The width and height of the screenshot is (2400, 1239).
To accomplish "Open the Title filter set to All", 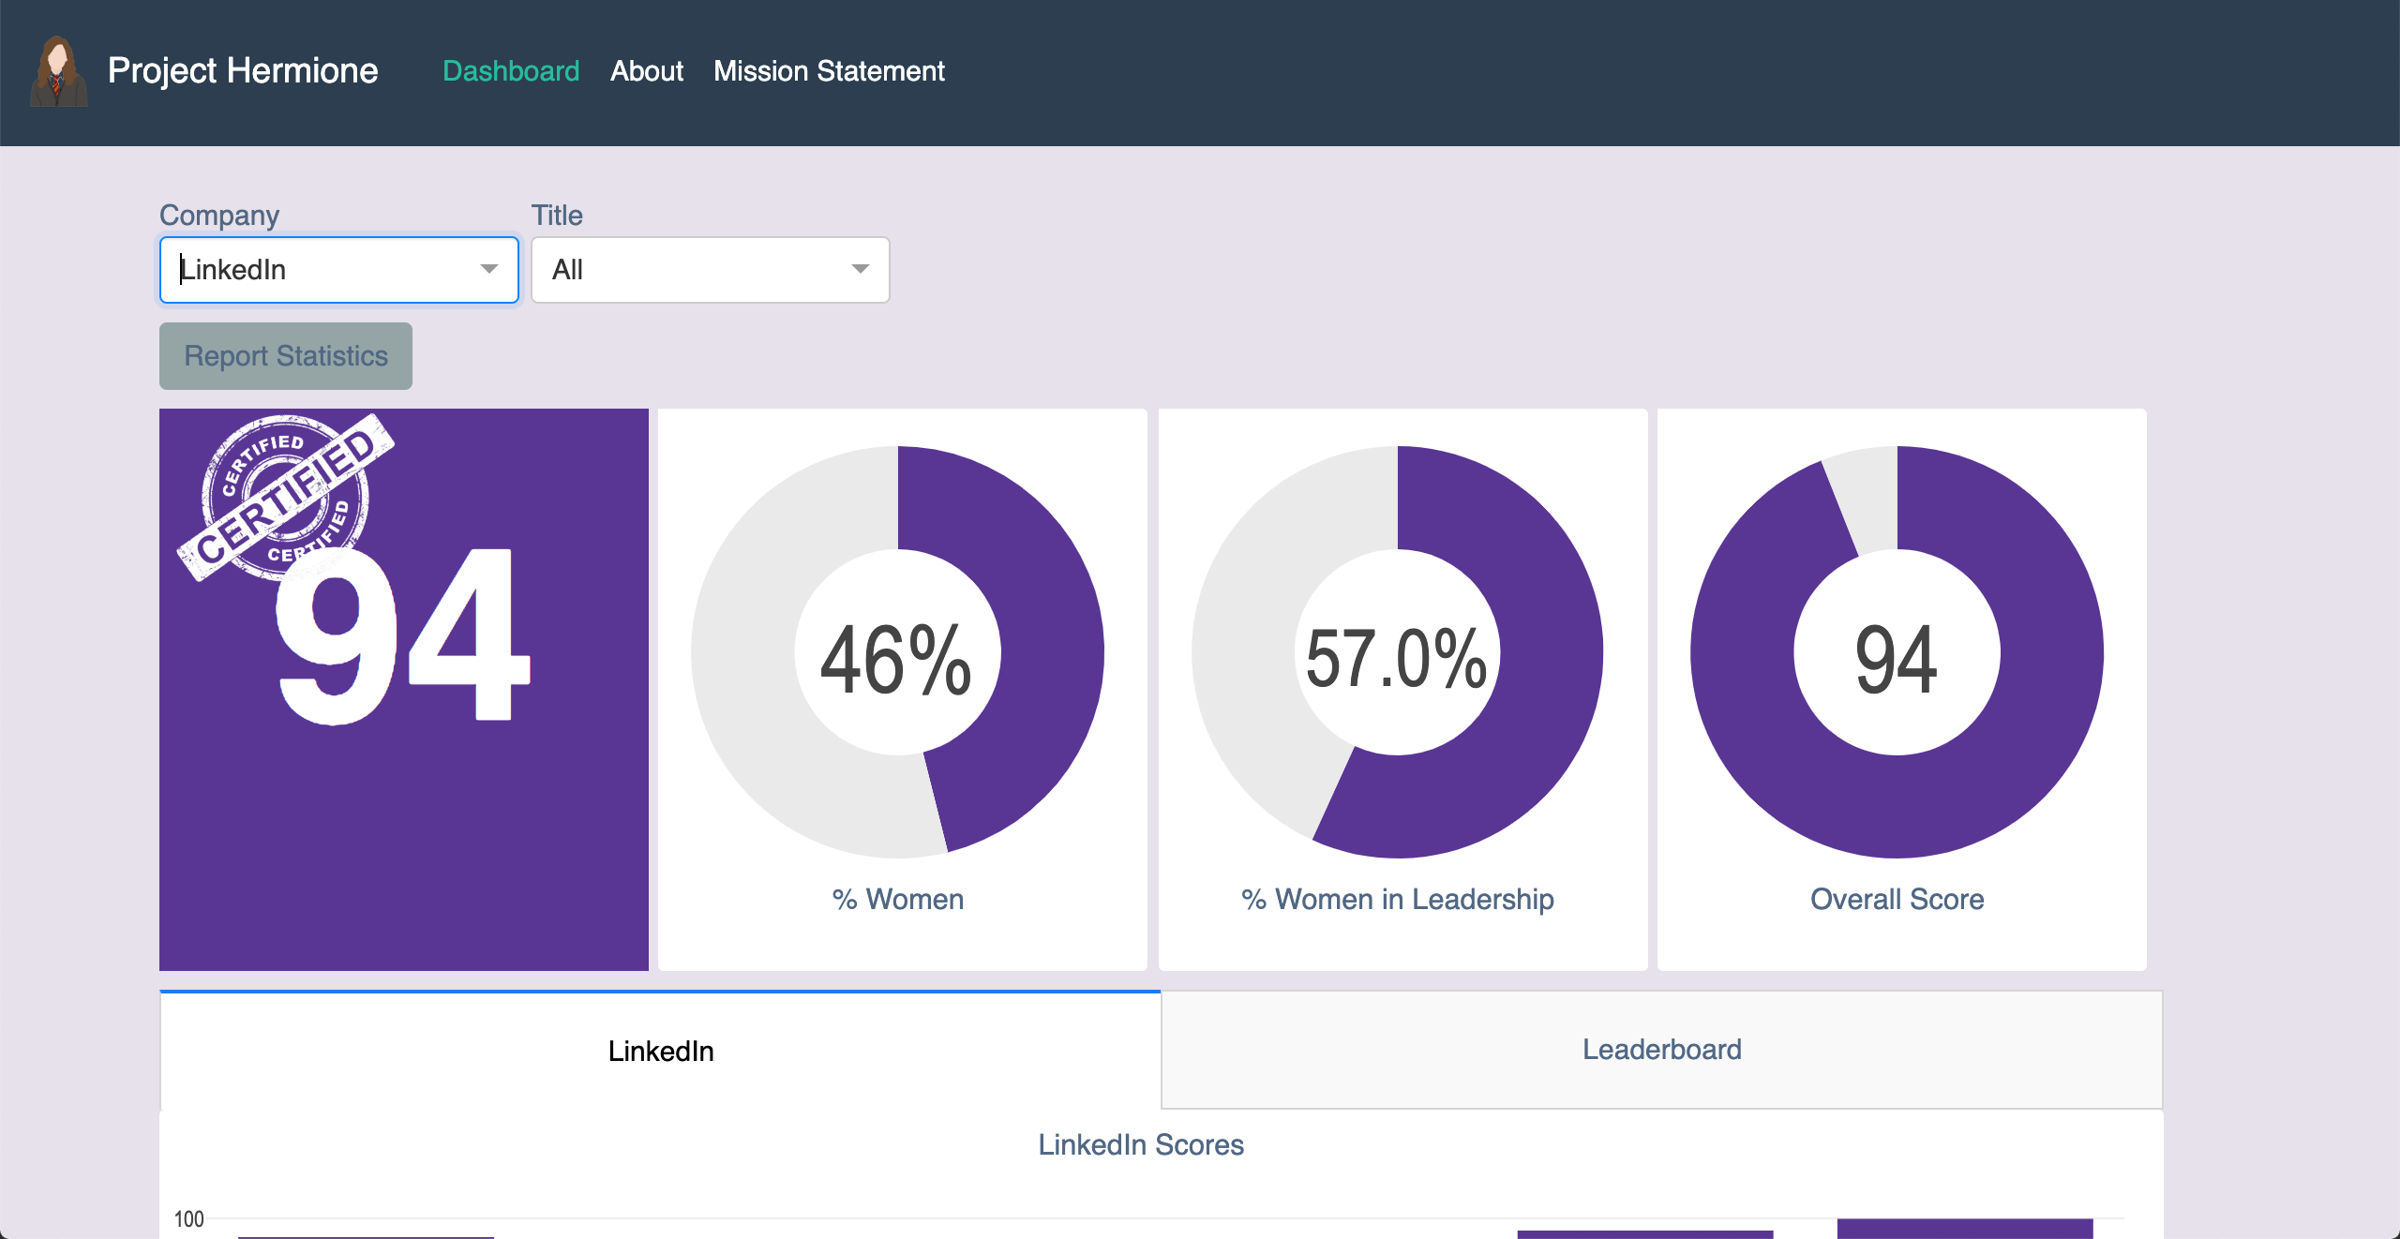I will [x=689, y=270].
